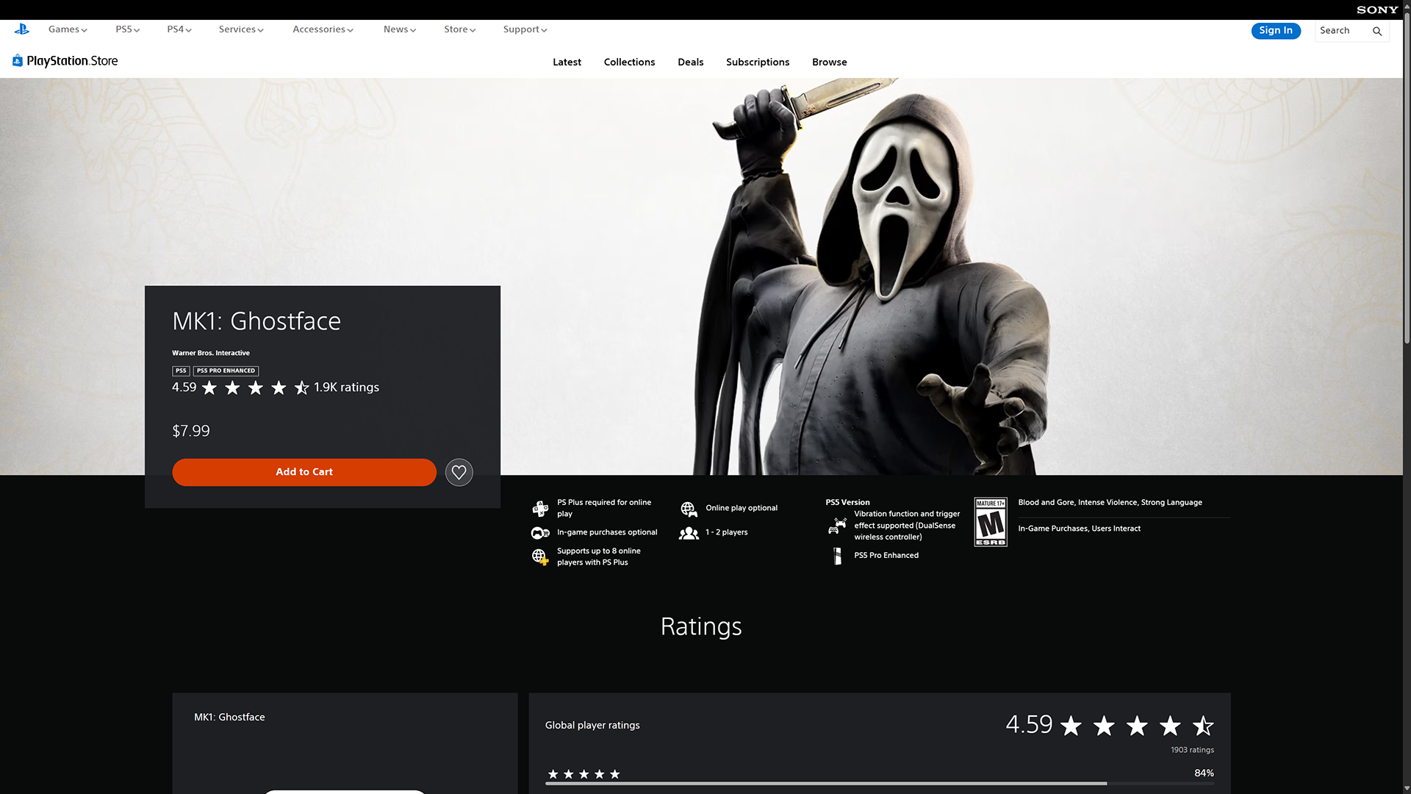Expand the Games menu
Viewport: 1411px width, 794px height.
click(x=68, y=29)
